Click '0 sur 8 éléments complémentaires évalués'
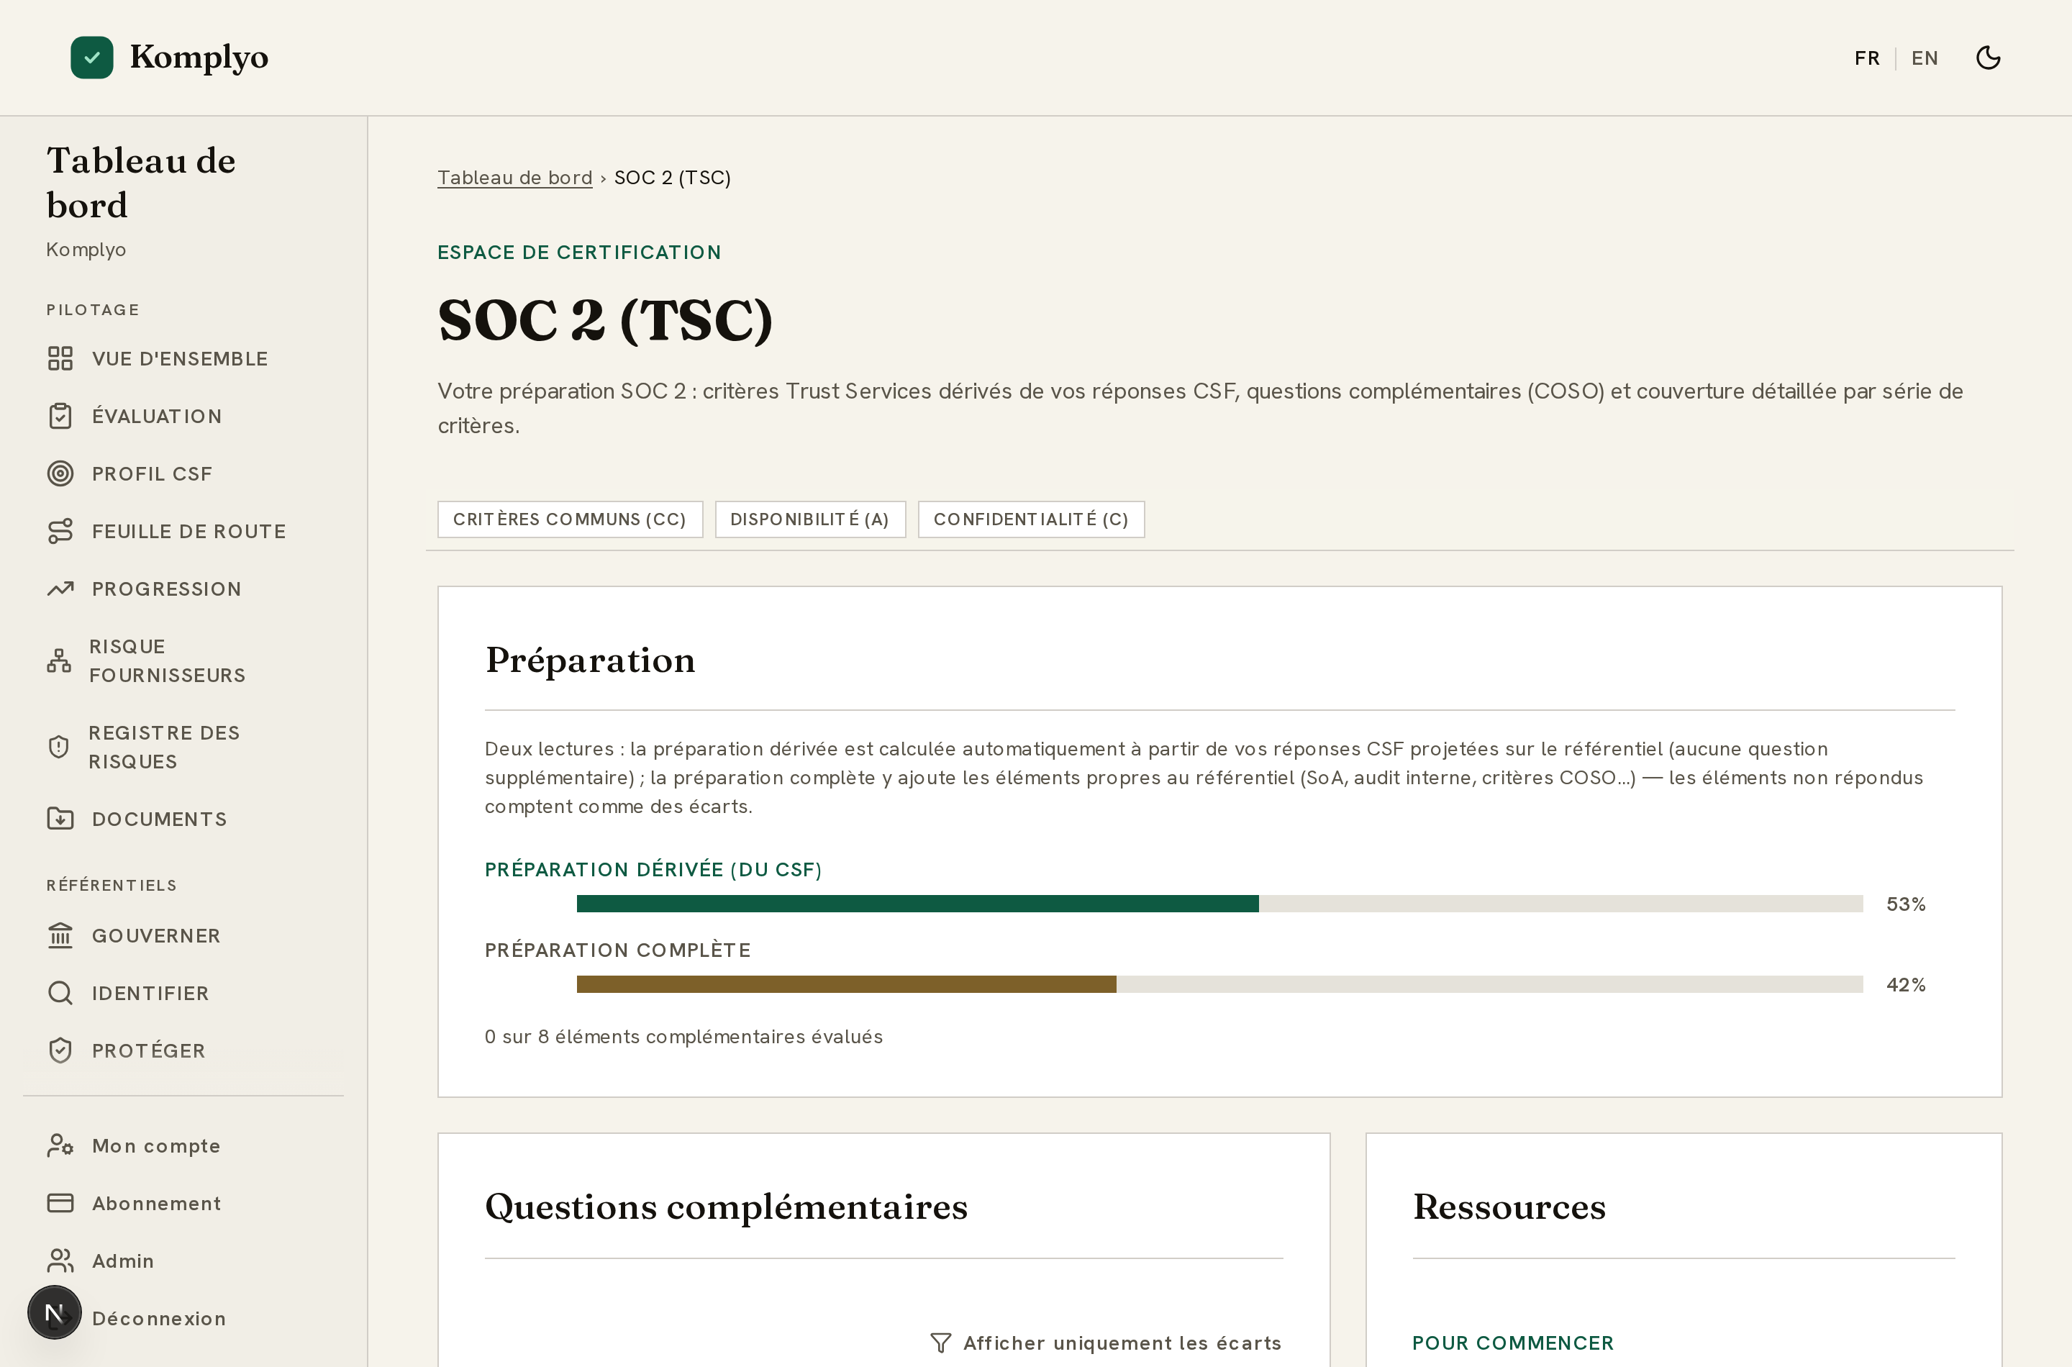 [683, 1037]
